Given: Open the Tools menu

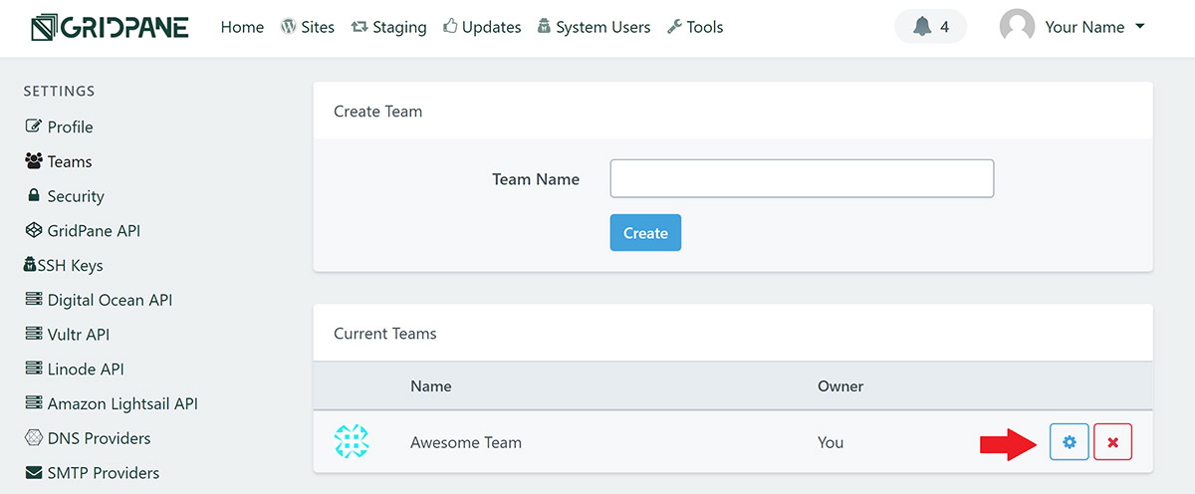Looking at the screenshot, I should click(x=695, y=27).
